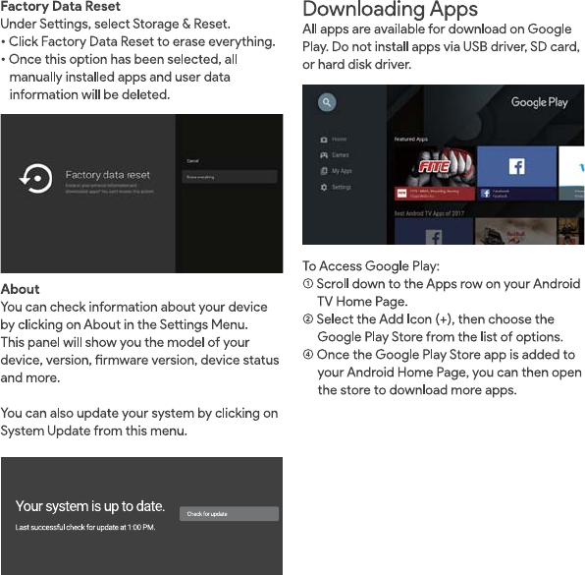
Task: Click the My Apps icon
Action: pyautogui.click(x=324, y=171)
